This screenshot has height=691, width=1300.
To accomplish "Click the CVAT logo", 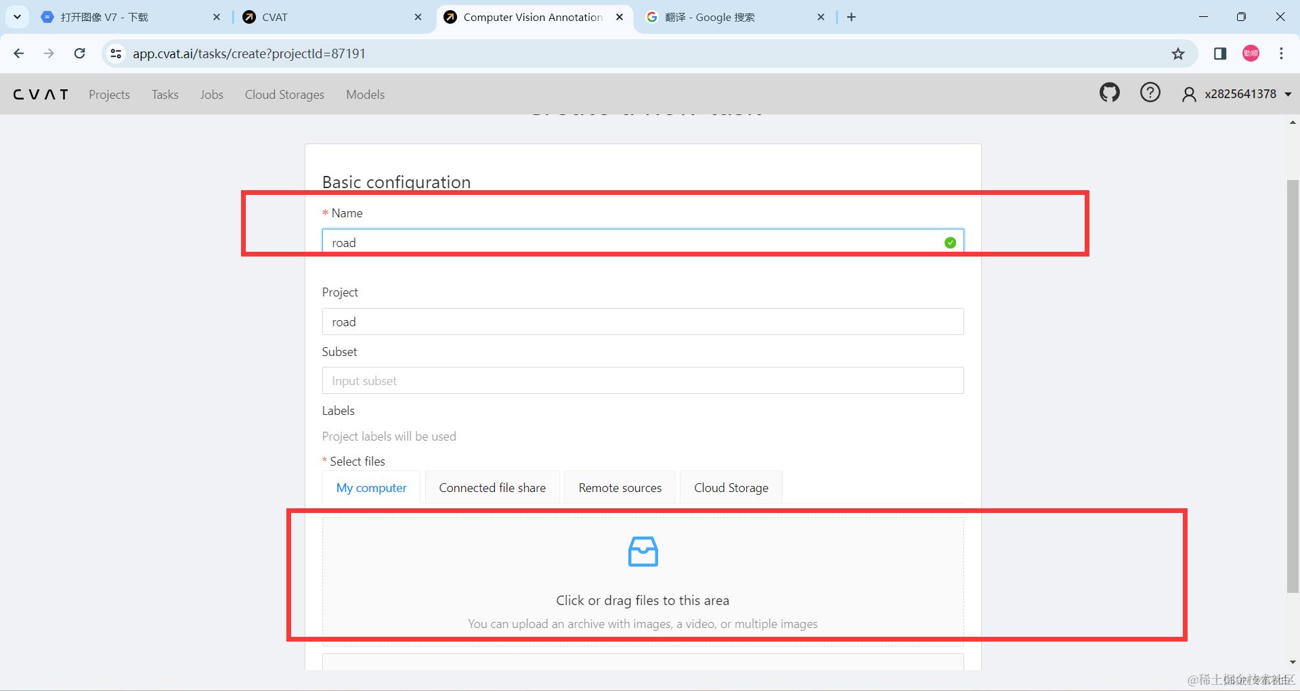I will 41,94.
